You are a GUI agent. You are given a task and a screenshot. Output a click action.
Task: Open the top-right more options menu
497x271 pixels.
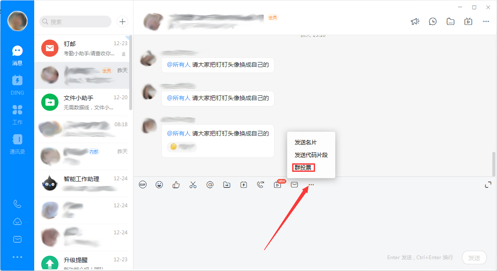coord(486,21)
